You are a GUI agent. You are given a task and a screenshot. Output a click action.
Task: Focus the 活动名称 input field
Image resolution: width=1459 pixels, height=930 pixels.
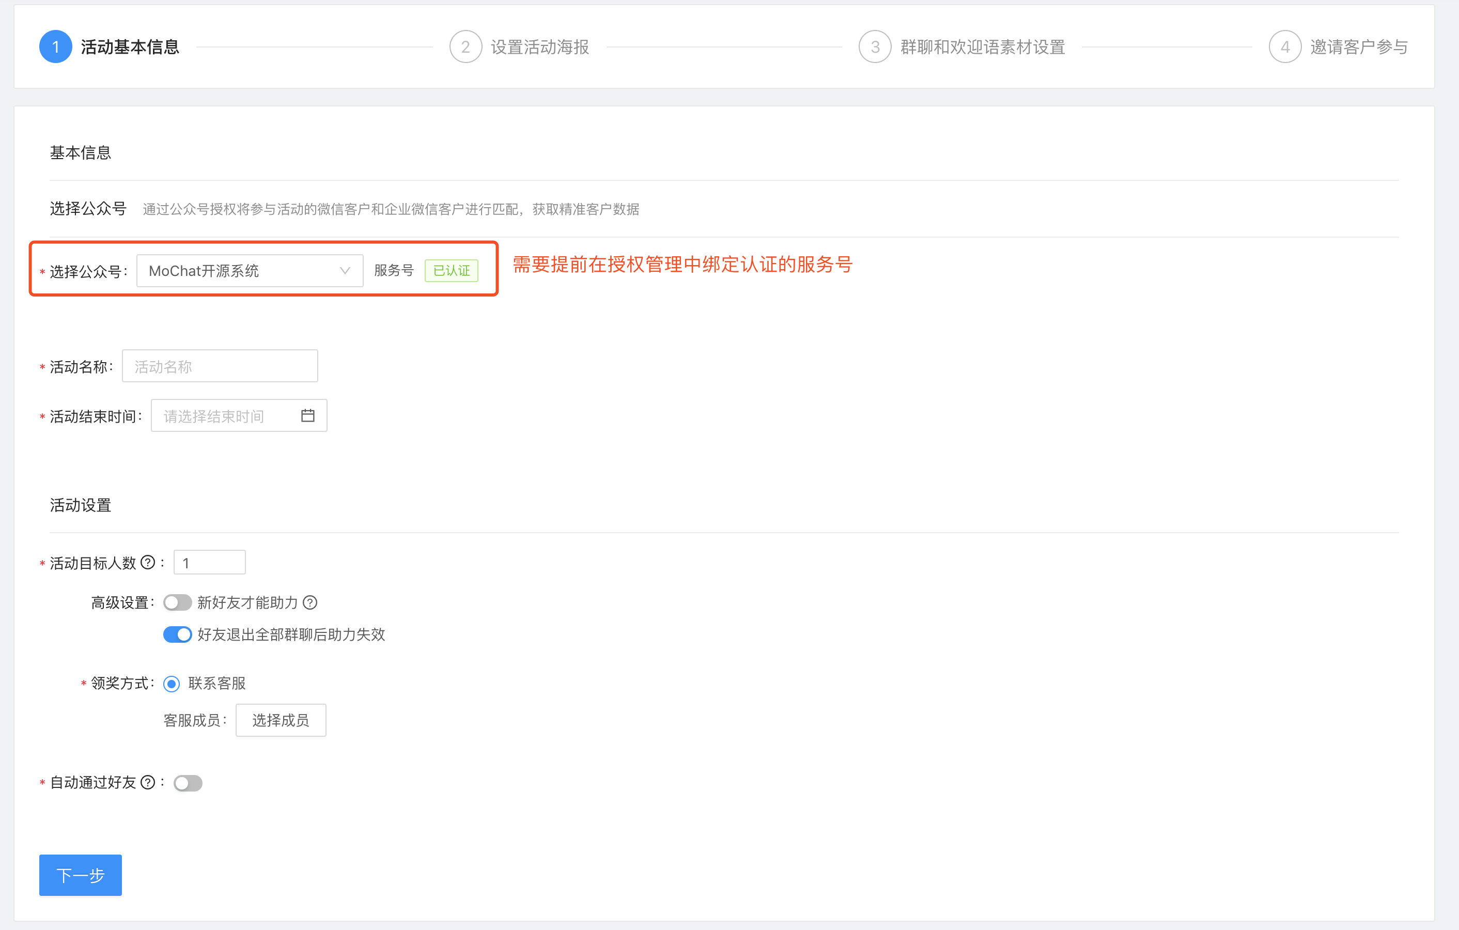(x=220, y=366)
